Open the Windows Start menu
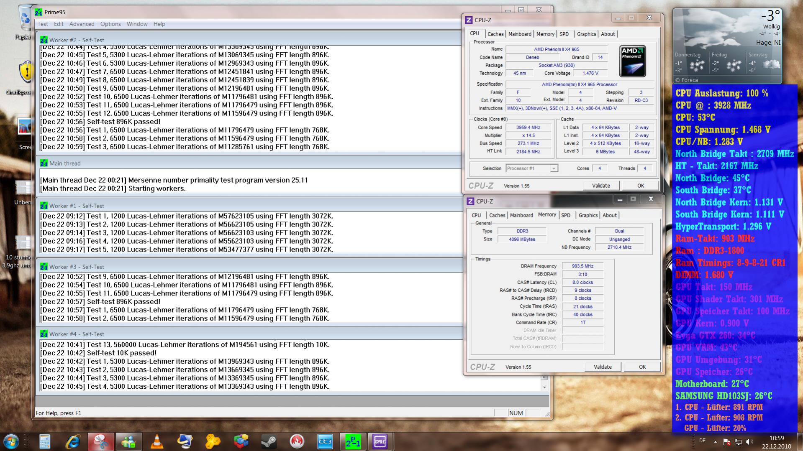 (11, 441)
